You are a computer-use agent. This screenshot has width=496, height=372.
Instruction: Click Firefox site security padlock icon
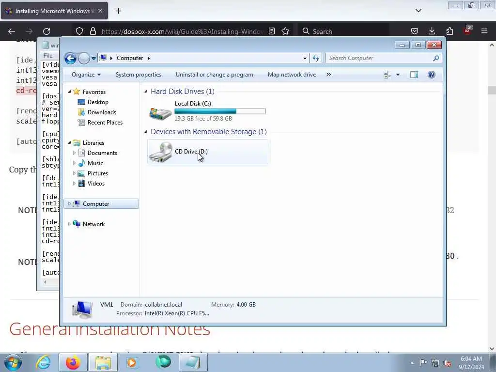[x=93, y=31]
